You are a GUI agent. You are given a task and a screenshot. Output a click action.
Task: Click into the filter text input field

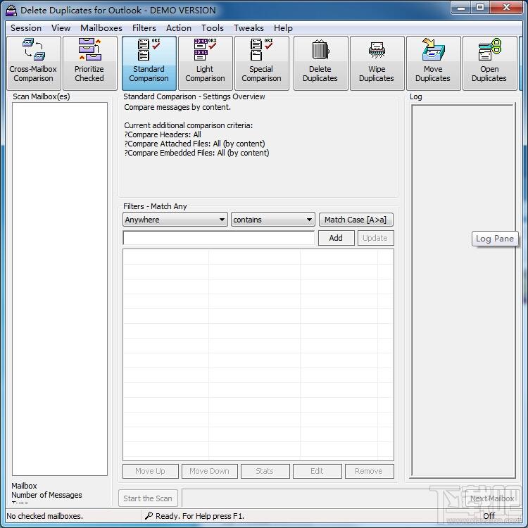tap(219, 238)
